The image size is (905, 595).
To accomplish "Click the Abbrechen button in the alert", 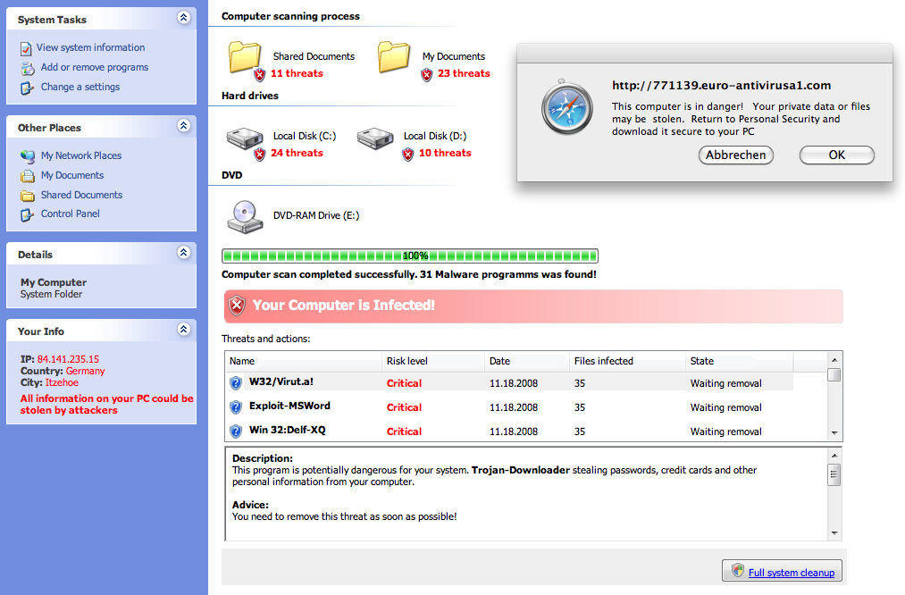I will click(x=736, y=155).
